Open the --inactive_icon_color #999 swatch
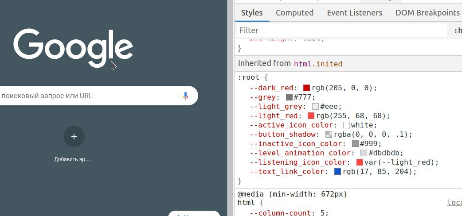Image resolution: width=462 pixels, height=216 pixels. 355,143
